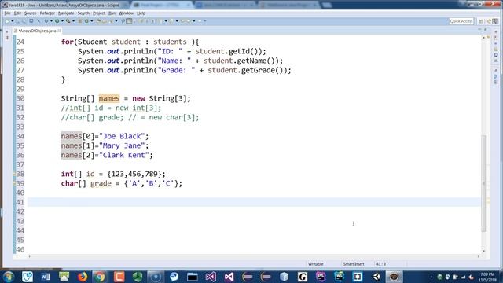Open Camtasia from the taskbar
The height and width of the screenshot is (283, 503).
click(x=119, y=277)
